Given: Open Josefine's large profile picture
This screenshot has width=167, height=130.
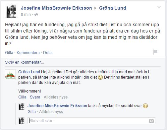Looking at the screenshot, I should coord(12,11).
